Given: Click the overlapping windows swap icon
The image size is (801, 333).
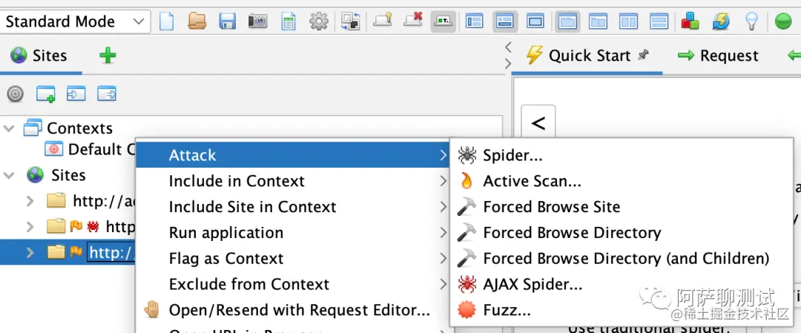Looking at the screenshot, I should [x=351, y=22].
